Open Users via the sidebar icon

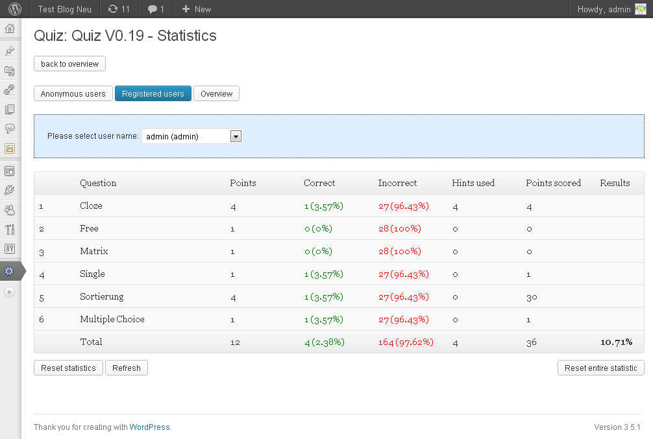tap(10, 210)
